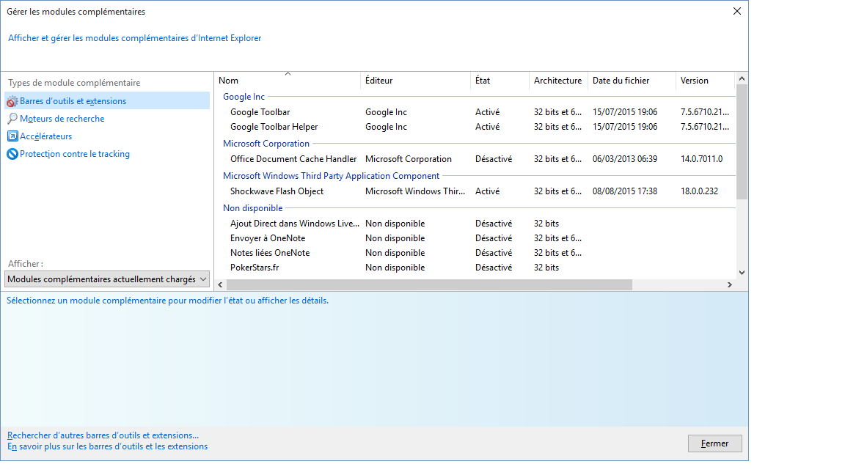This screenshot has height=475, width=845.
Task: Click the Barres d'outils et extensions gear icon
Action: [x=12, y=101]
